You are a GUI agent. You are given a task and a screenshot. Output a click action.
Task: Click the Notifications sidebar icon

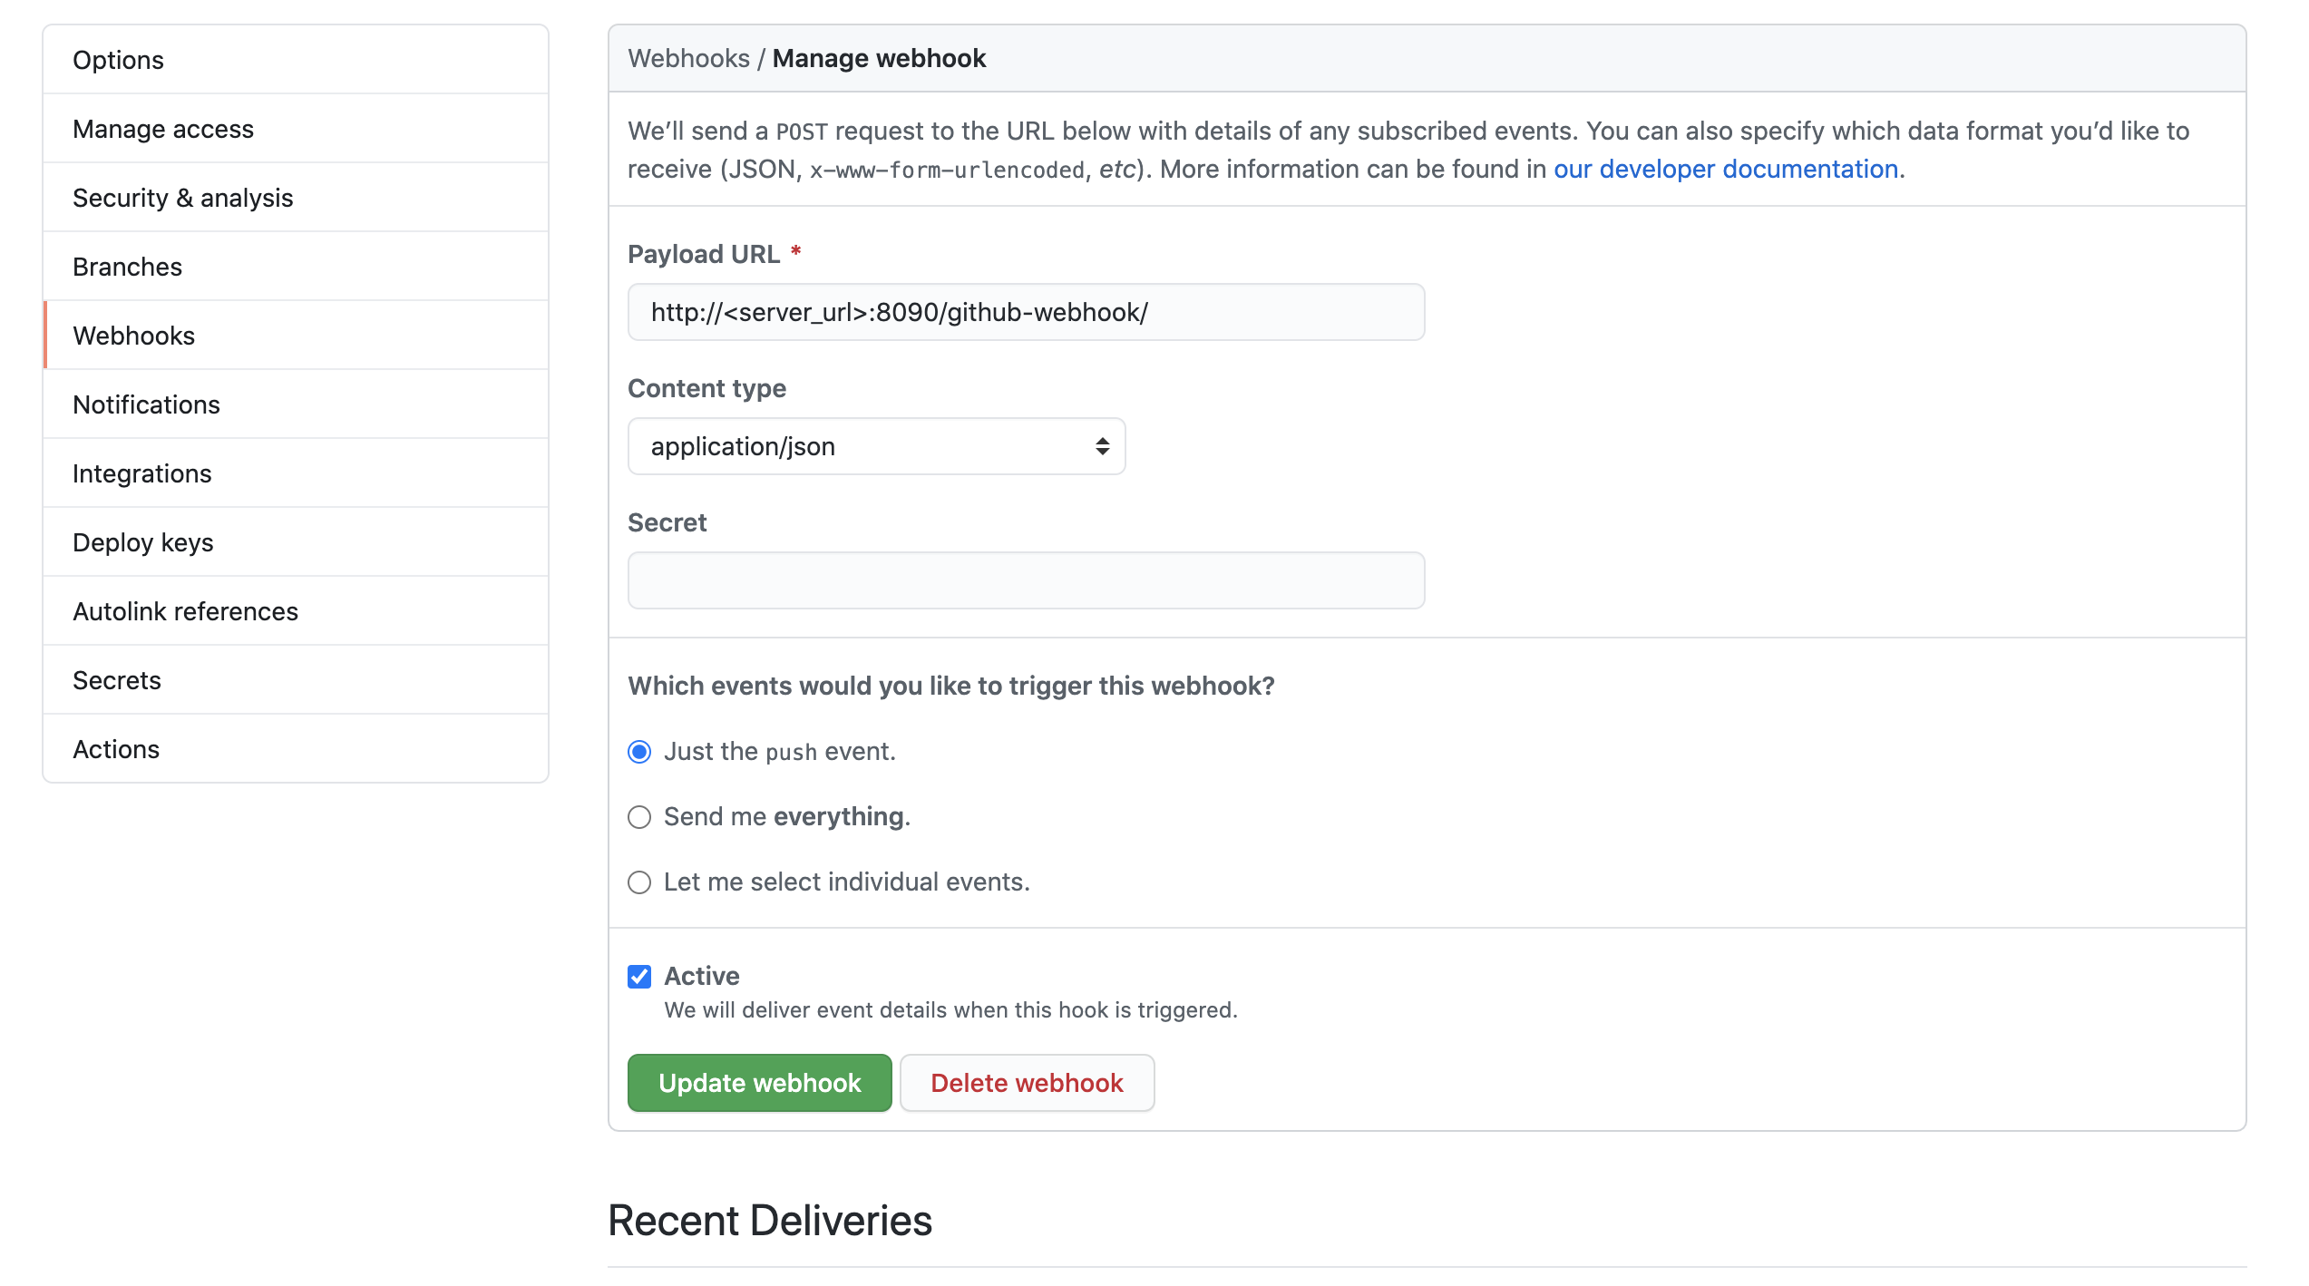[x=146, y=404]
